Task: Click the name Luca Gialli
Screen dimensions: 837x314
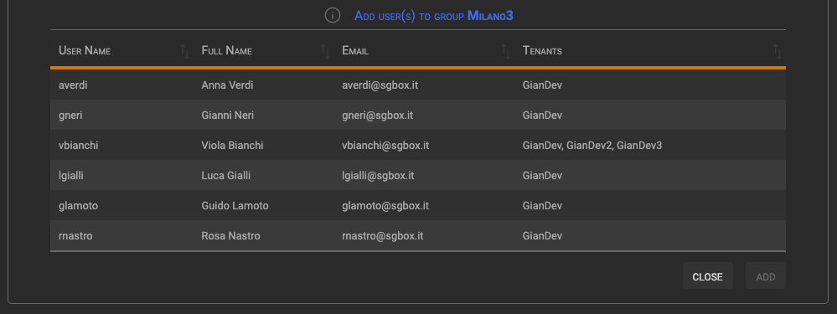Action: coord(226,175)
